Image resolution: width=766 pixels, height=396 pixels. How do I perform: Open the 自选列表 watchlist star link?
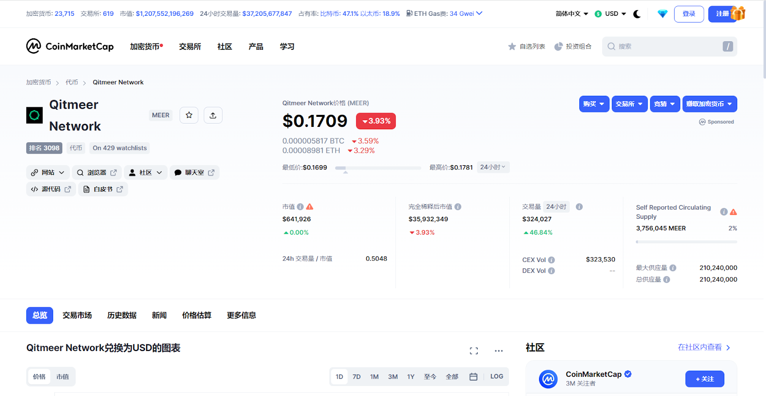coord(527,46)
